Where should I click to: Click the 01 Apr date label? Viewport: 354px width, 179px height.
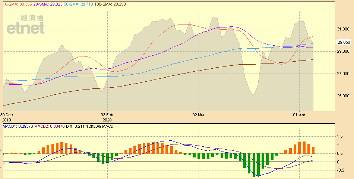(x=299, y=115)
